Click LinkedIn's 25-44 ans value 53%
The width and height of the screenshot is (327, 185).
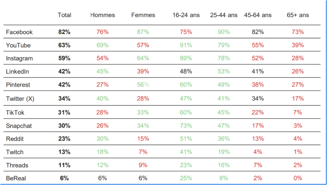tap(224, 72)
